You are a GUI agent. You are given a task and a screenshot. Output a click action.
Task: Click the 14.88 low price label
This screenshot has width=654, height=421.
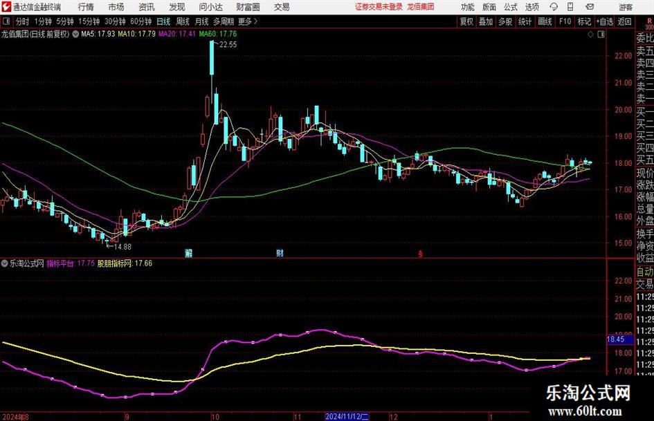click(x=122, y=247)
